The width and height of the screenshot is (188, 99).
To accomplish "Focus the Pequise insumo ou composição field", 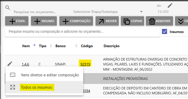I will pyautogui.click(x=82, y=32).
